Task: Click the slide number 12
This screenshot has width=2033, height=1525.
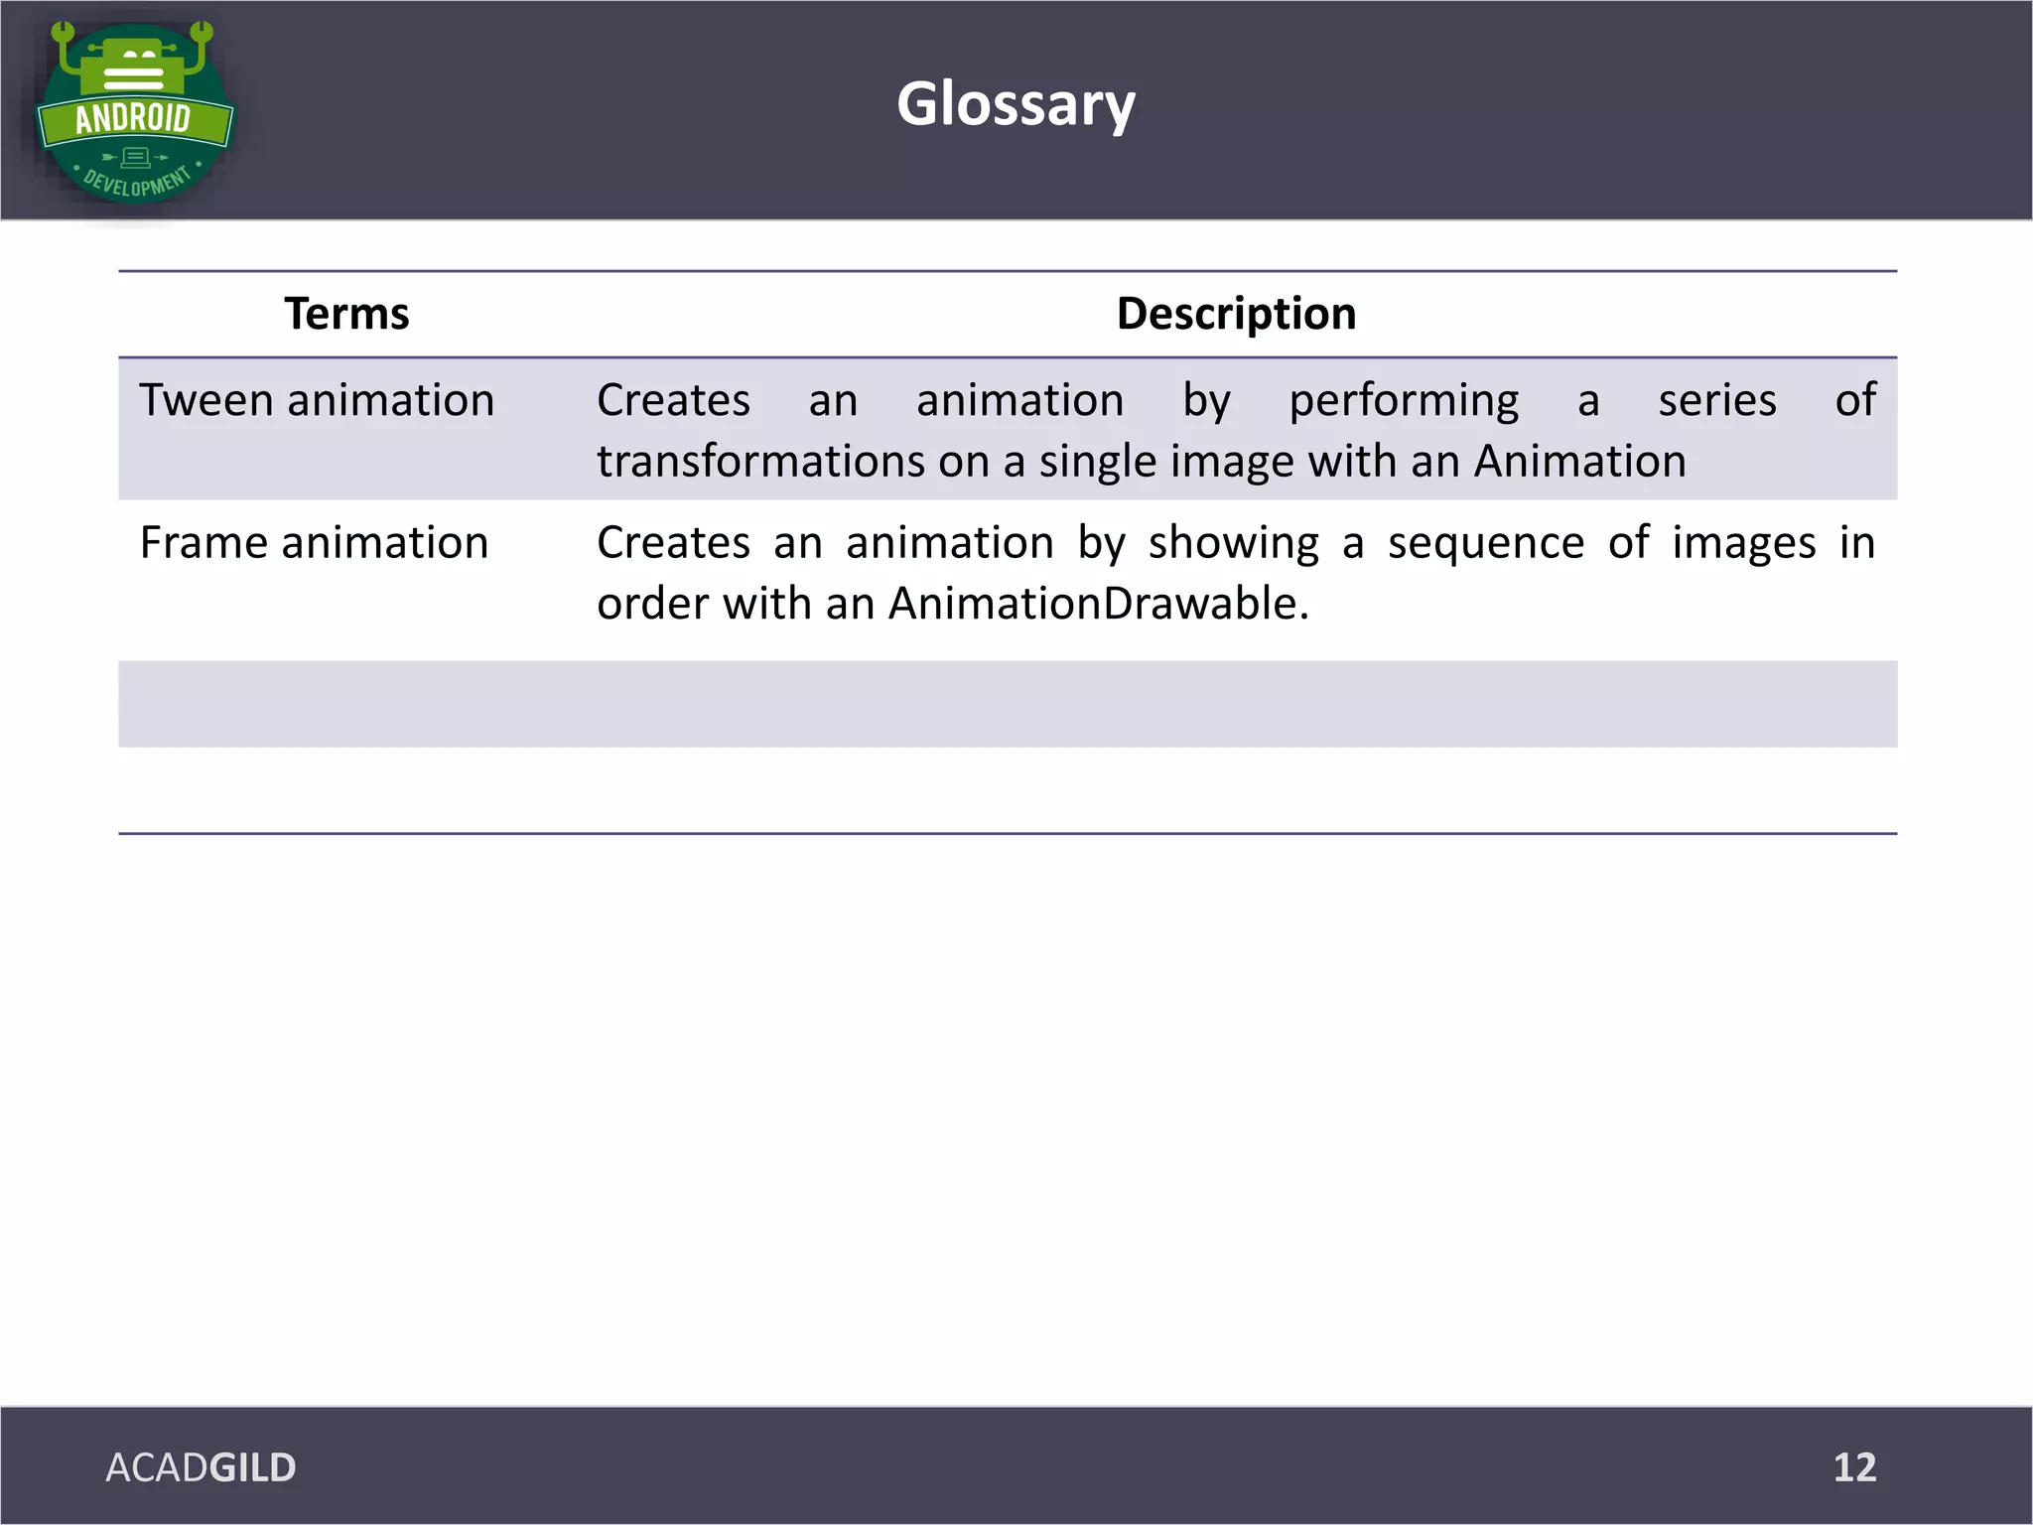Action: click(x=1854, y=1467)
